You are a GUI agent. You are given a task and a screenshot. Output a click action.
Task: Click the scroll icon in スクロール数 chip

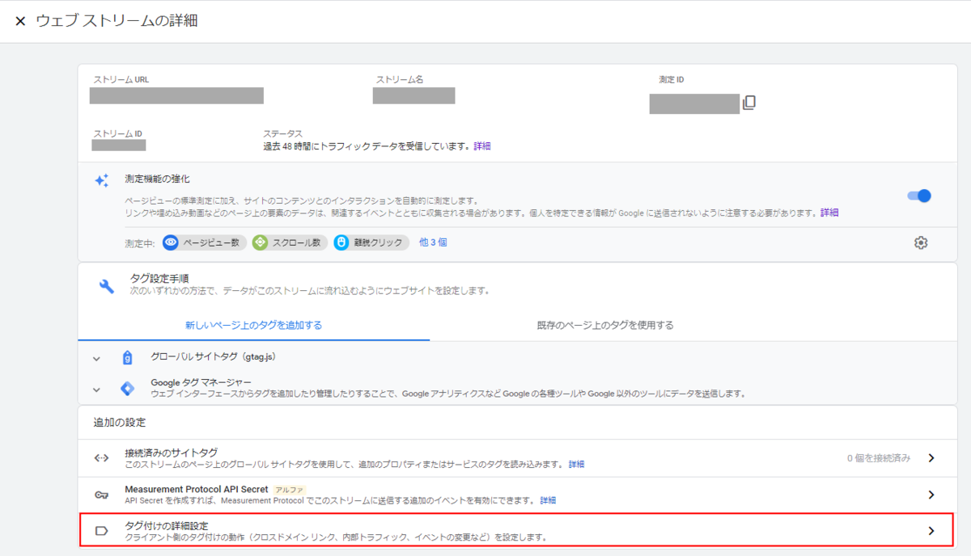[260, 242]
